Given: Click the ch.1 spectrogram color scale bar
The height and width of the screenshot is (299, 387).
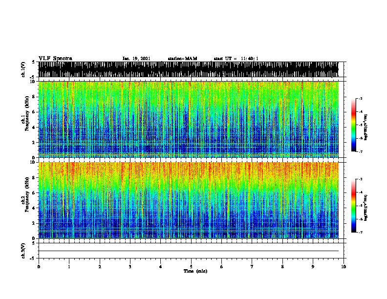Looking at the screenshot, I should [353, 125].
